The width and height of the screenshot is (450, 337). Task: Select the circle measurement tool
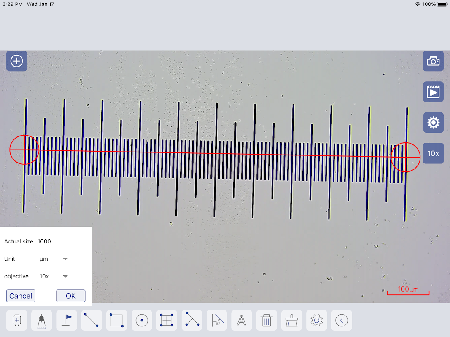coord(142,320)
